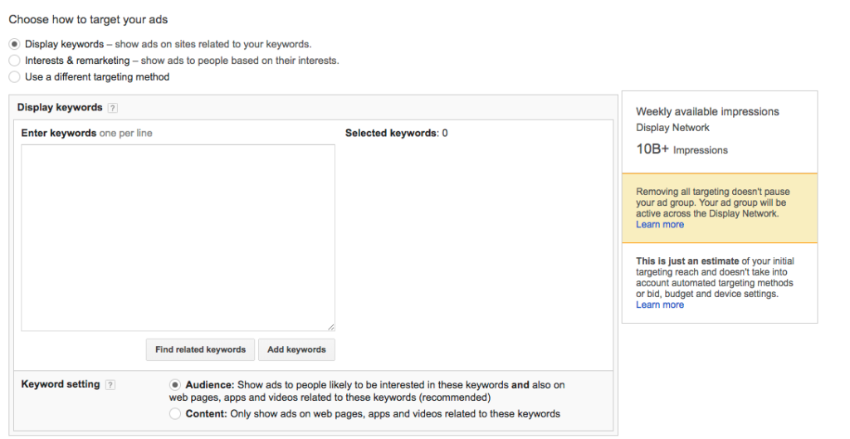Open help icon next to Keyword setting

110,385
